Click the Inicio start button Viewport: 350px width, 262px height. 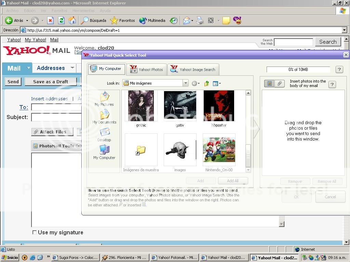point(10,258)
